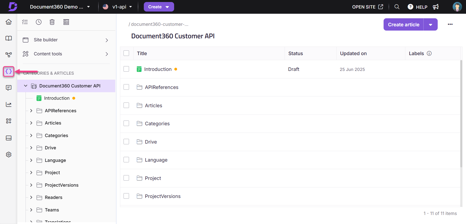Image resolution: width=466 pixels, height=224 pixels.
Task: Expand the Project tree folder
Action: point(31,172)
